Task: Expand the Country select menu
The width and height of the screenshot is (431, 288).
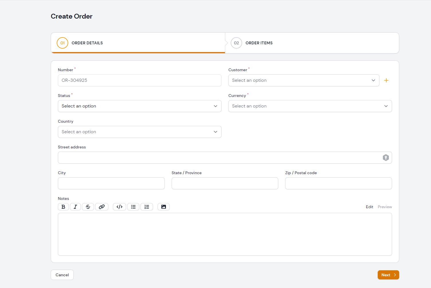Action: (x=140, y=132)
